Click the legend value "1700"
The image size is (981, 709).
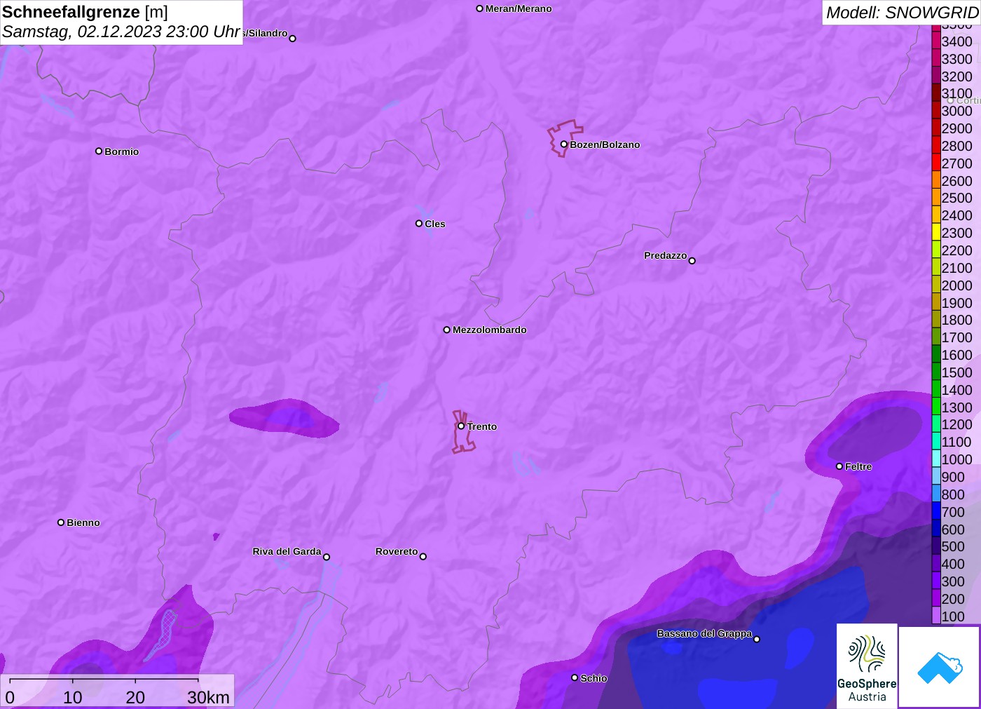(x=956, y=337)
